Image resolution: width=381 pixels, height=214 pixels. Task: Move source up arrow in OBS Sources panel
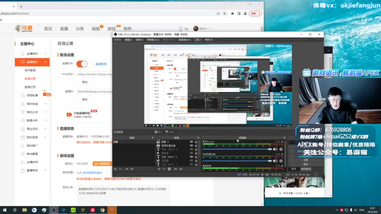(175, 169)
